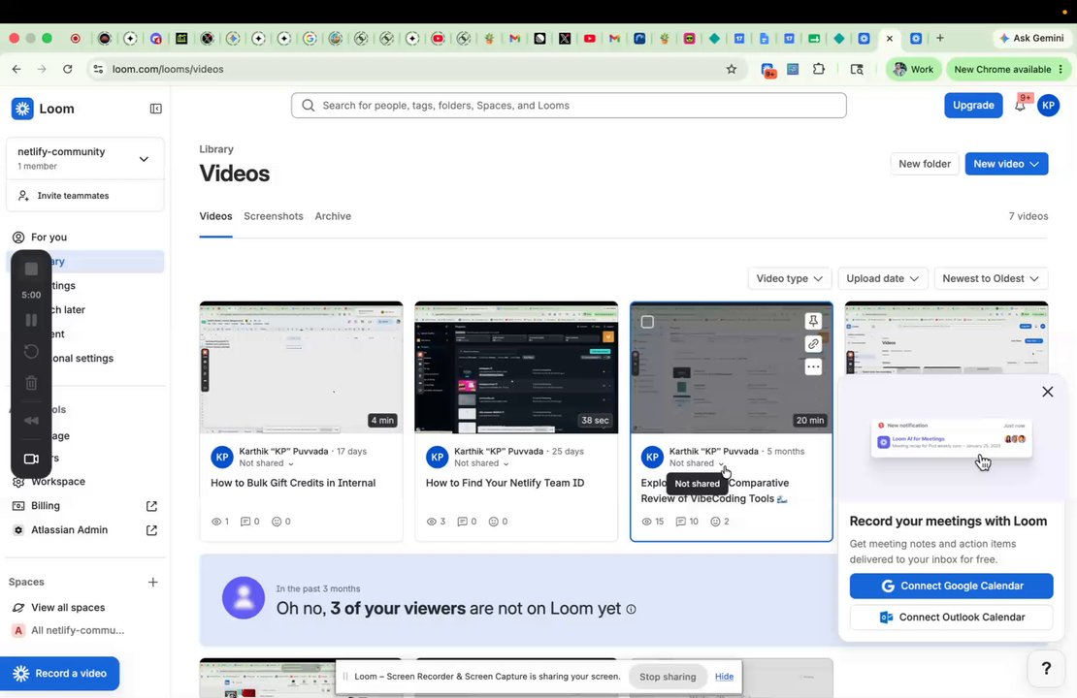The image size is (1077, 698).
Task: Open the Chrome extensions puzzle icon
Action: coord(819,69)
